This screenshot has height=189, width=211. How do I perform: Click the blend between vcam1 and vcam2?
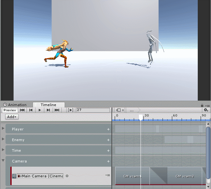(x=158, y=176)
